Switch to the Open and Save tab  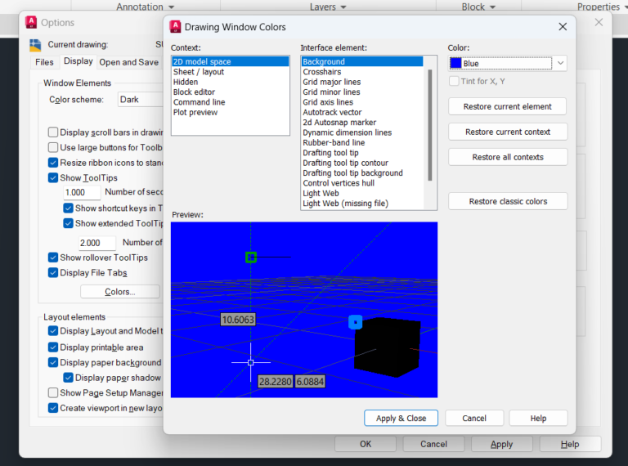click(129, 62)
